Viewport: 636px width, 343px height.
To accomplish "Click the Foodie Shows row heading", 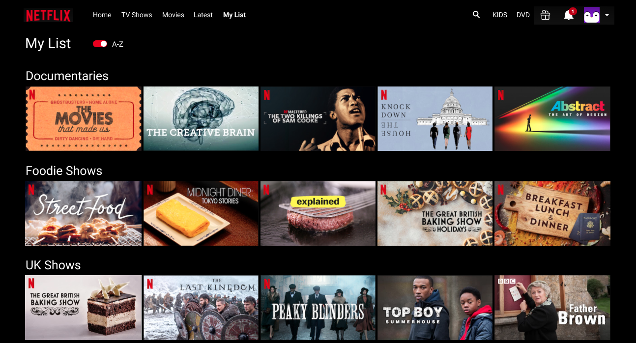I will click(x=64, y=171).
